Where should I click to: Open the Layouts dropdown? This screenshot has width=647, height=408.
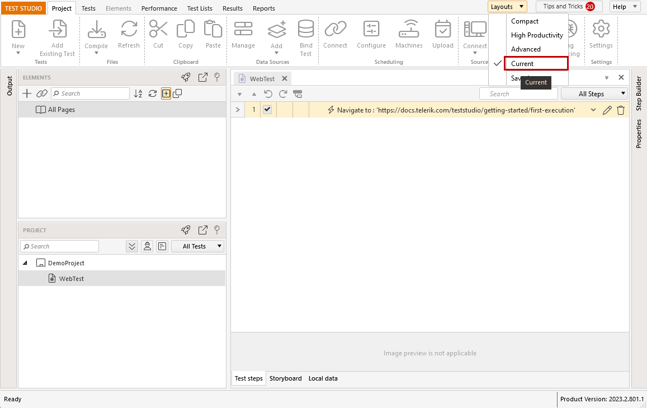(507, 7)
